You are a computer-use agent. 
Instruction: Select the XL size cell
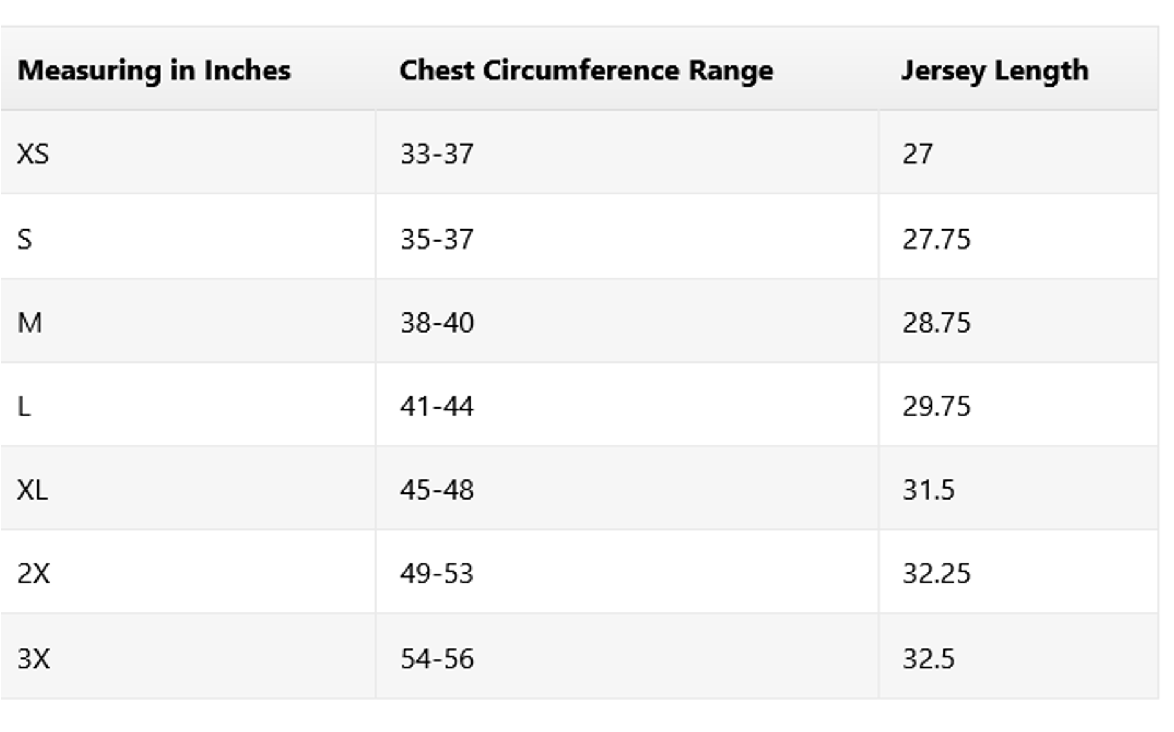tap(32, 490)
